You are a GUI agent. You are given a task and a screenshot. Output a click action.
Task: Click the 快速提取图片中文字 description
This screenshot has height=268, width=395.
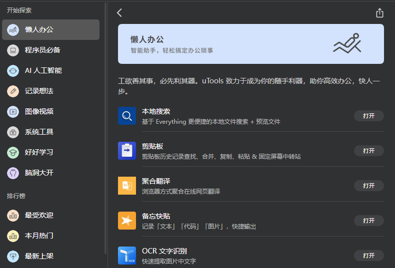click(x=169, y=262)
